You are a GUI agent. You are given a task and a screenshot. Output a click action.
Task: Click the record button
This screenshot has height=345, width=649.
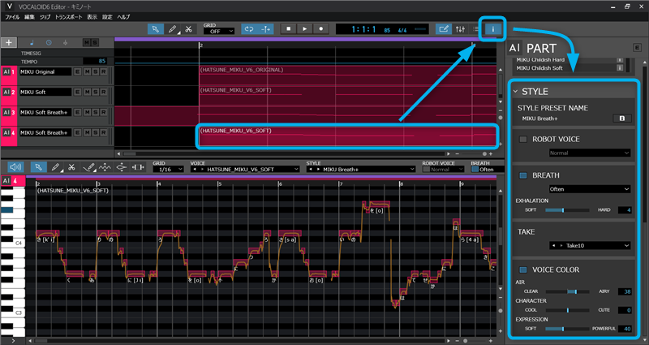click(320, 29)
